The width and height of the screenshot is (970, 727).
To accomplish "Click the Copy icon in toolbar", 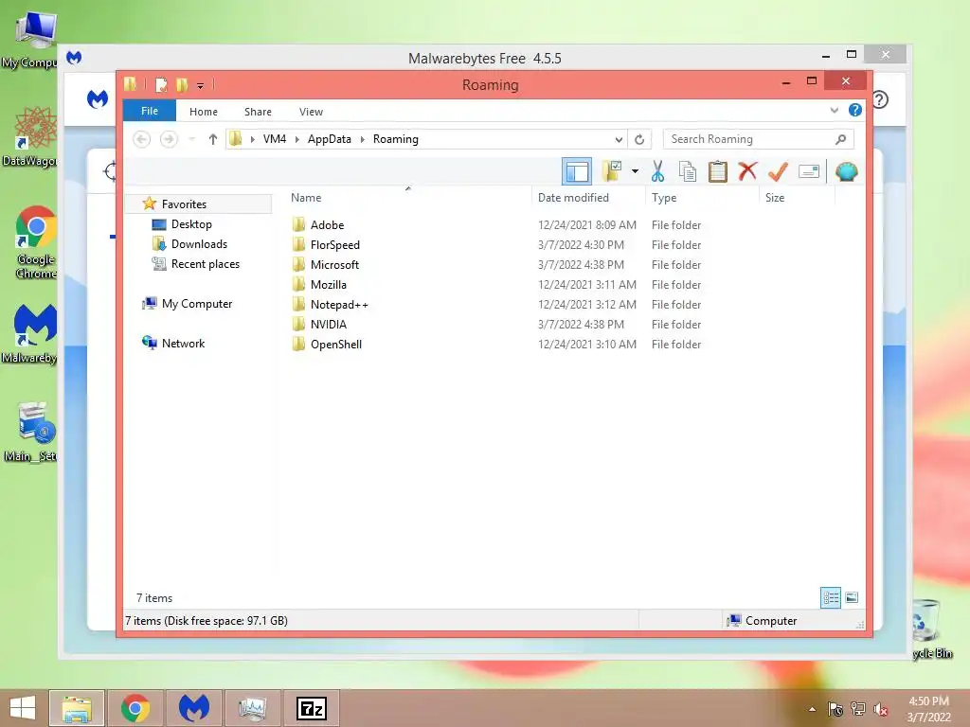I will click(688, 171).
